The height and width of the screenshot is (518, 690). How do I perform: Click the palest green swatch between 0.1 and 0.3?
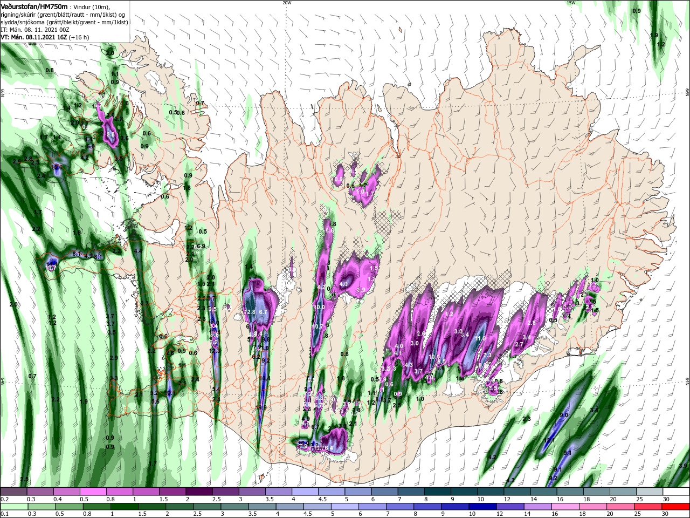[14, 507]
